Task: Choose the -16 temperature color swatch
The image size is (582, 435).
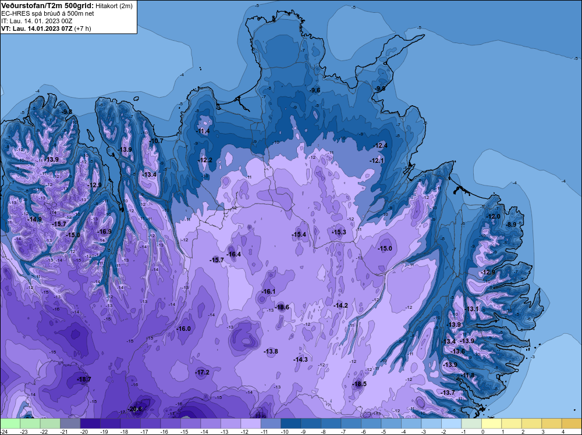Action: point(171,423)
